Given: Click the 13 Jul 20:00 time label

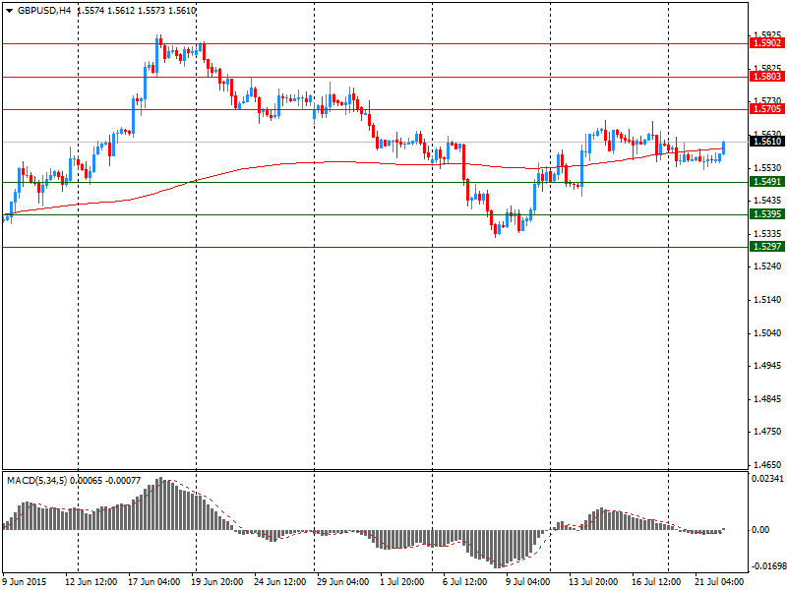Looking at the screenshot, I should 594,582.
